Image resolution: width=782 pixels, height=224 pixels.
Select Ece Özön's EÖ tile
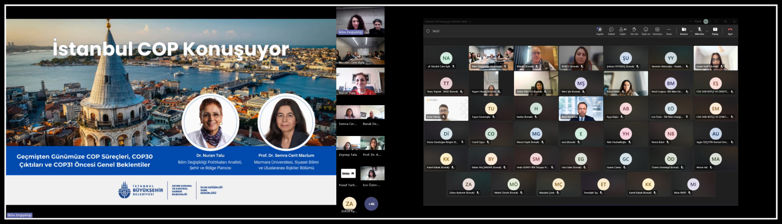tap(671, 108)
